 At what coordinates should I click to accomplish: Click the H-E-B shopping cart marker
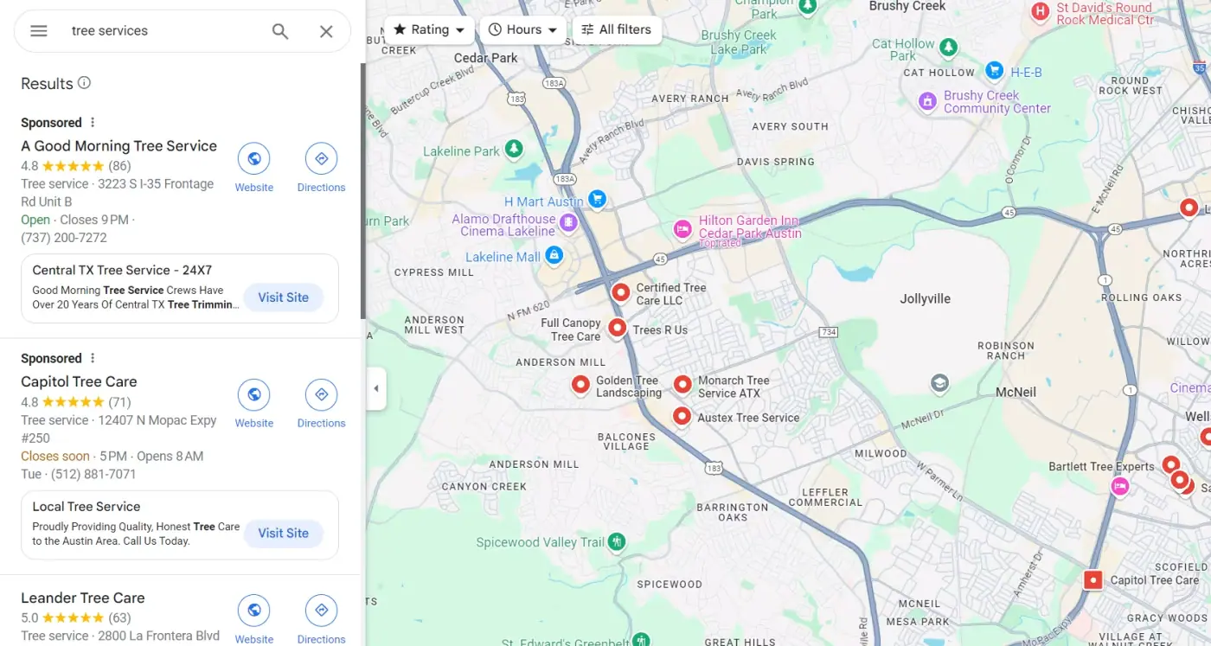click(x=995, y=69)
